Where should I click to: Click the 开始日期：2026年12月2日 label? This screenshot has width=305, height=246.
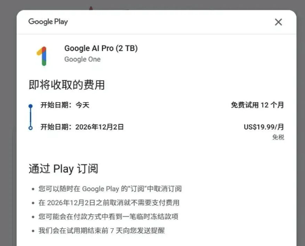point(82,127)
